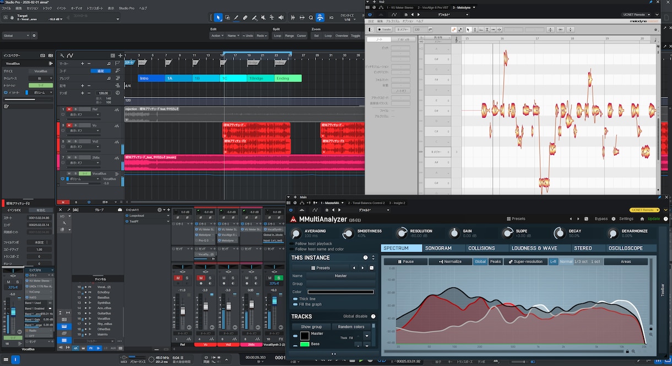Click the Areas button
This screenshot has width=672, height=366.
626,261
